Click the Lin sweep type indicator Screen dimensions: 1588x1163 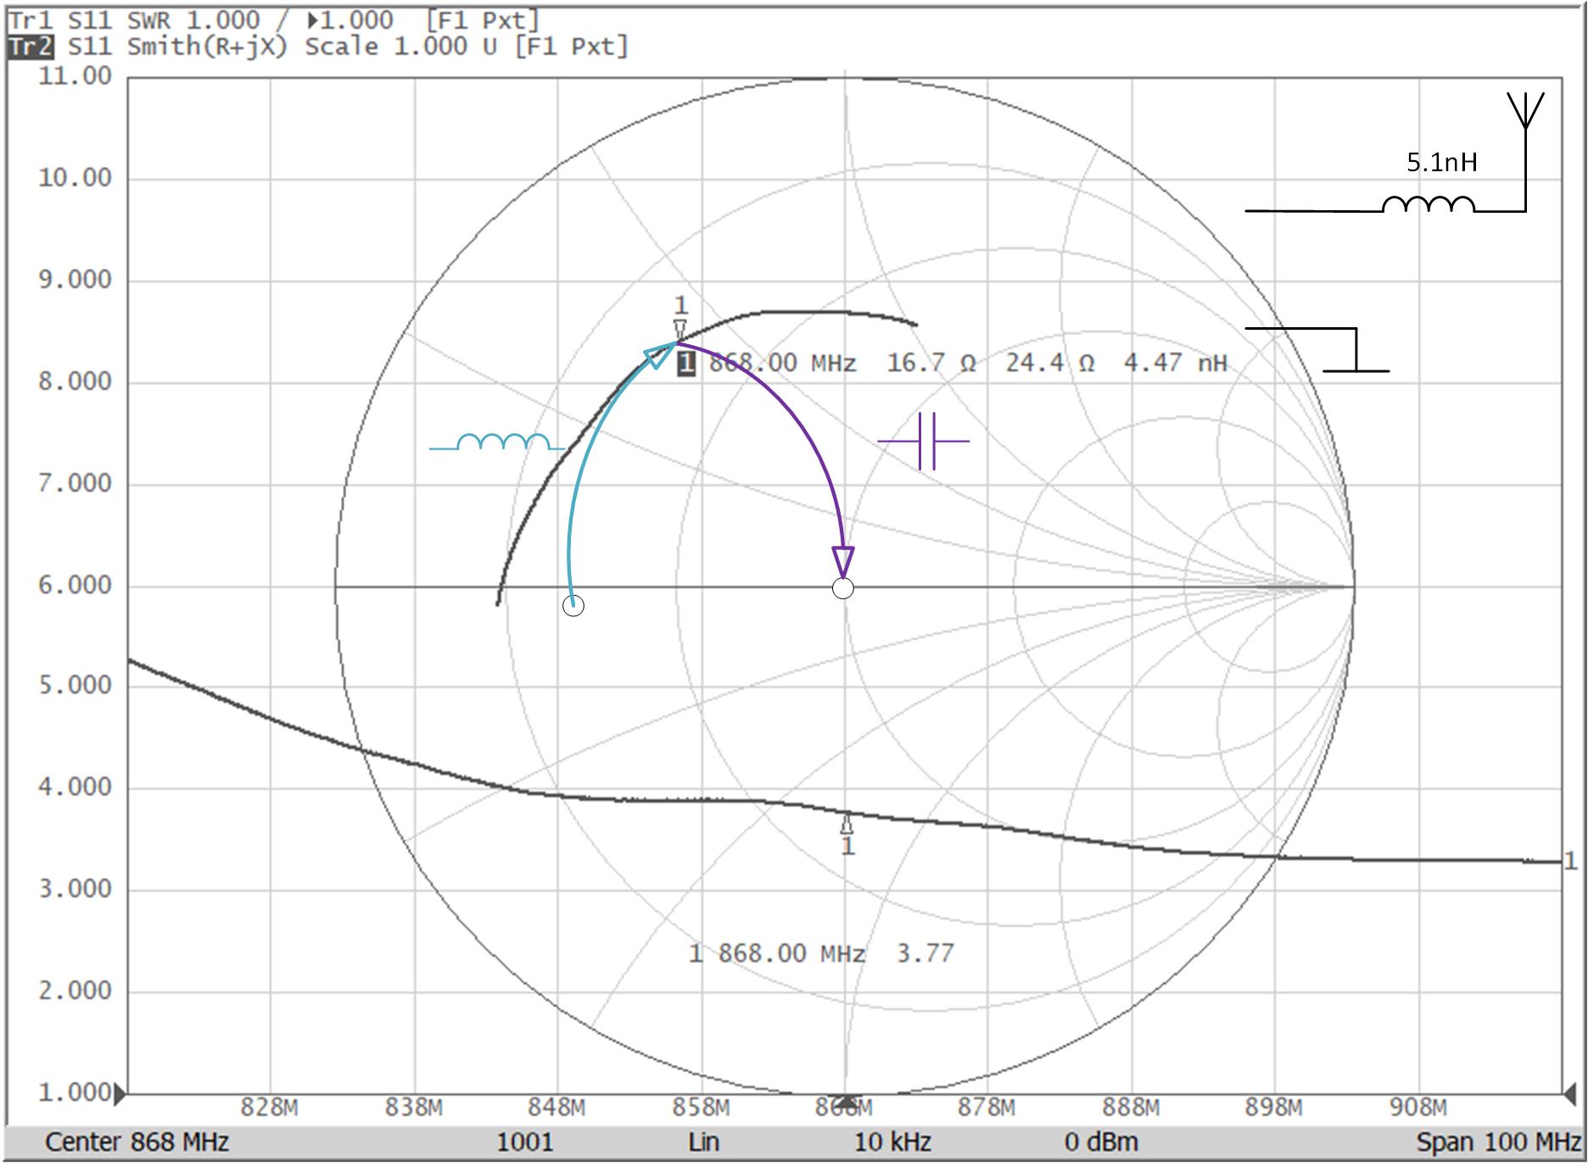pyautogui.click(x=703, y=1143)
